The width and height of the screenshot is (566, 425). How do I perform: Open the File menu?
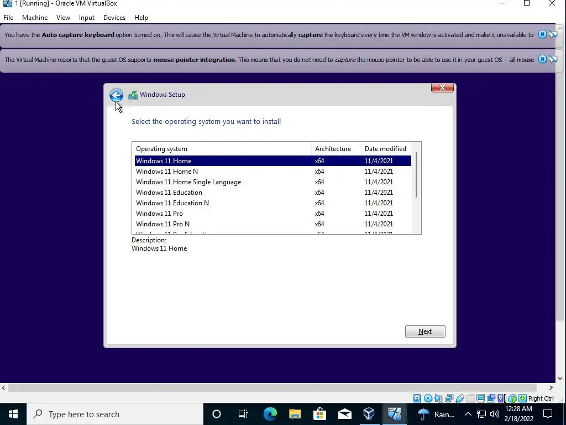(8, 17)
